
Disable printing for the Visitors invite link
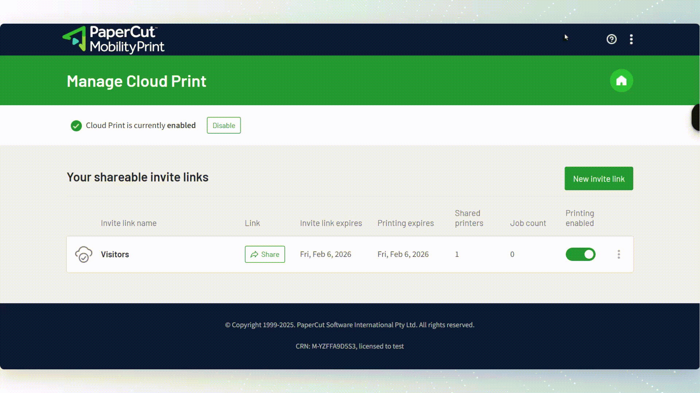pos(580,254)
